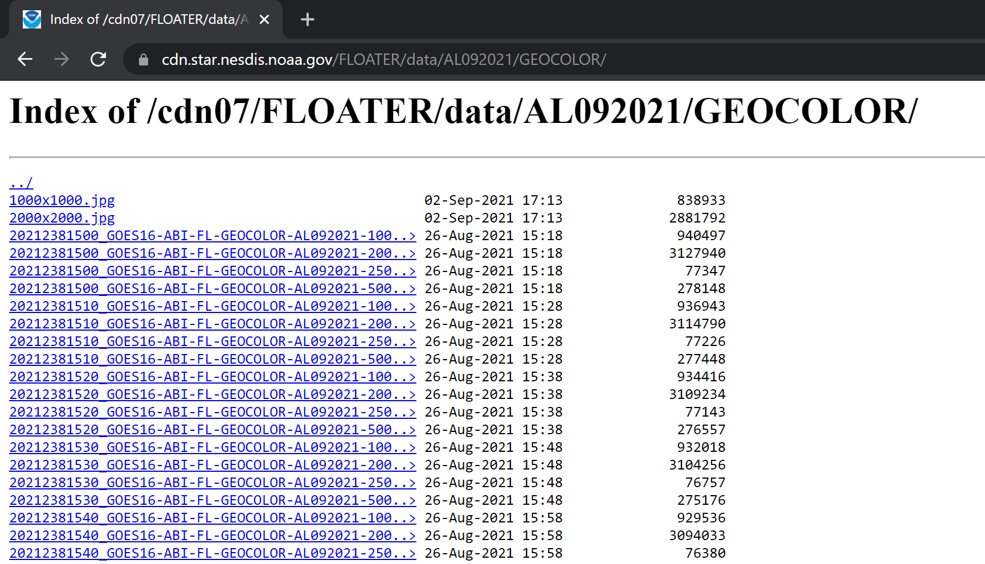Open 20212381530 GEOCOLOR-AL092021-250 file link
Screen dimensions: 985x564
tap(213, 483)
